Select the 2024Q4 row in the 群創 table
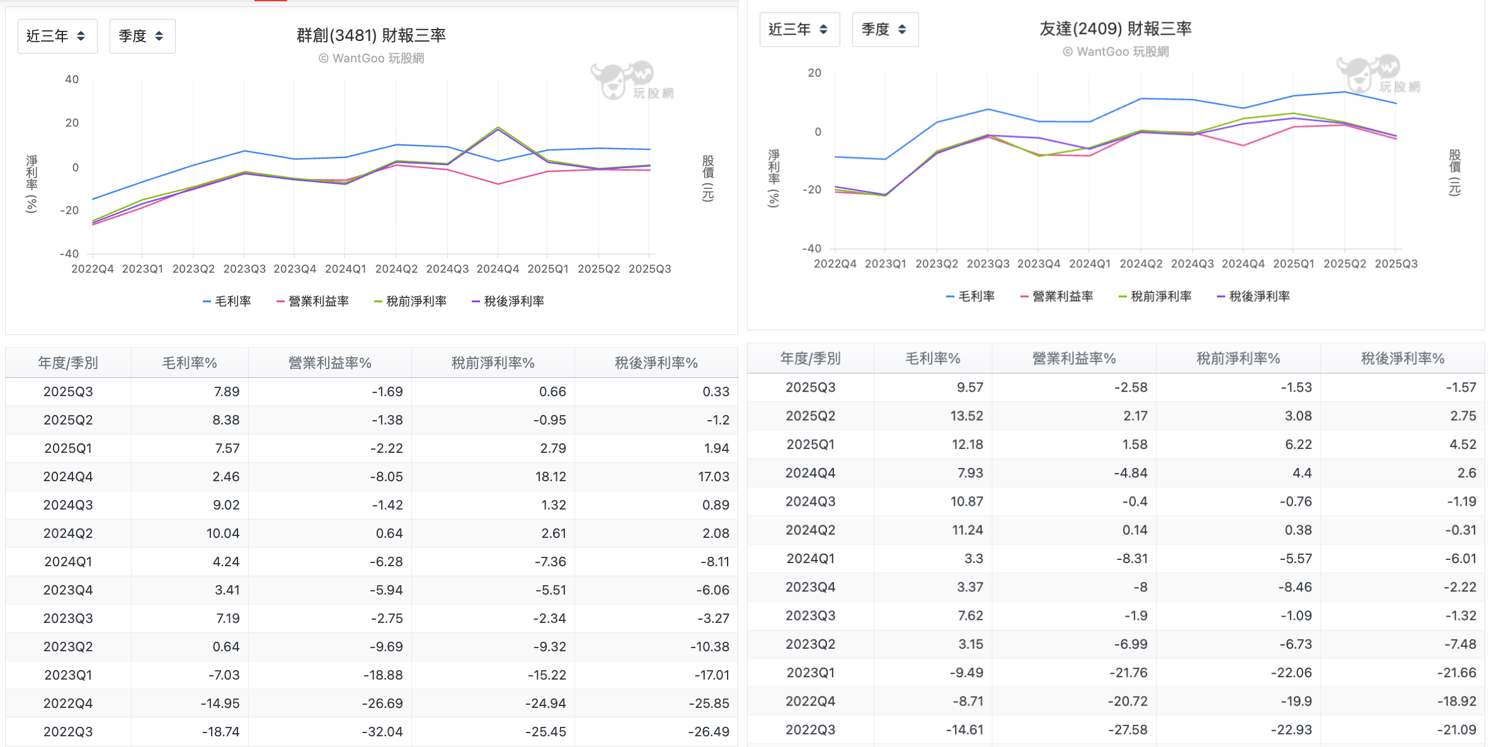This screenshot has height=747, width=1489. pos(68,477)
